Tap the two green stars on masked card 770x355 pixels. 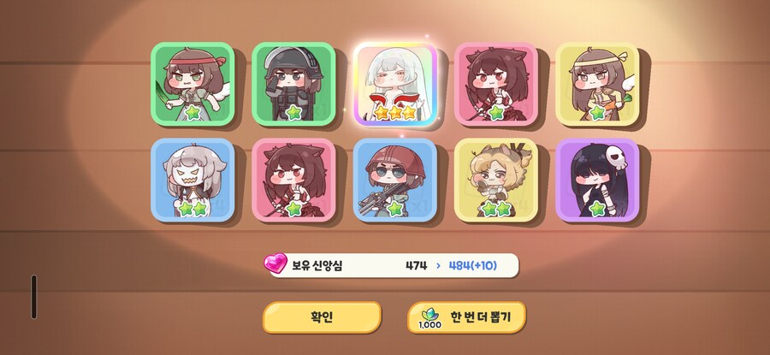(192, 209)
